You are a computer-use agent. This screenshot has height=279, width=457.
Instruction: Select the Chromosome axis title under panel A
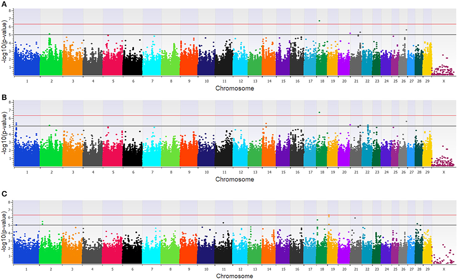point(235,88)
